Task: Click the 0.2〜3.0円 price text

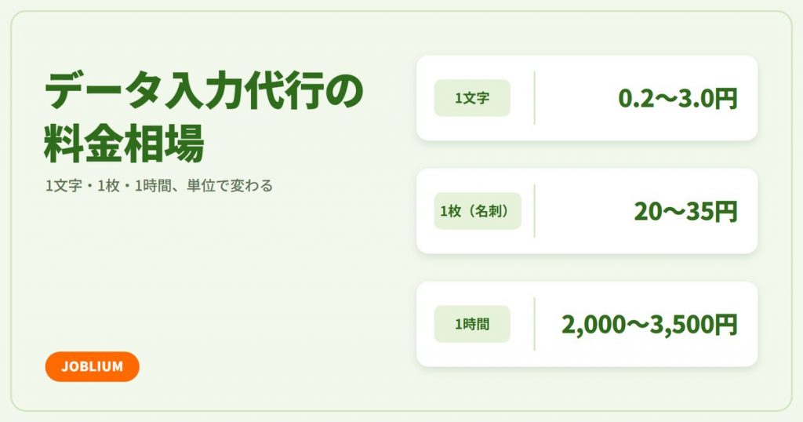Action: pos(678,98)
